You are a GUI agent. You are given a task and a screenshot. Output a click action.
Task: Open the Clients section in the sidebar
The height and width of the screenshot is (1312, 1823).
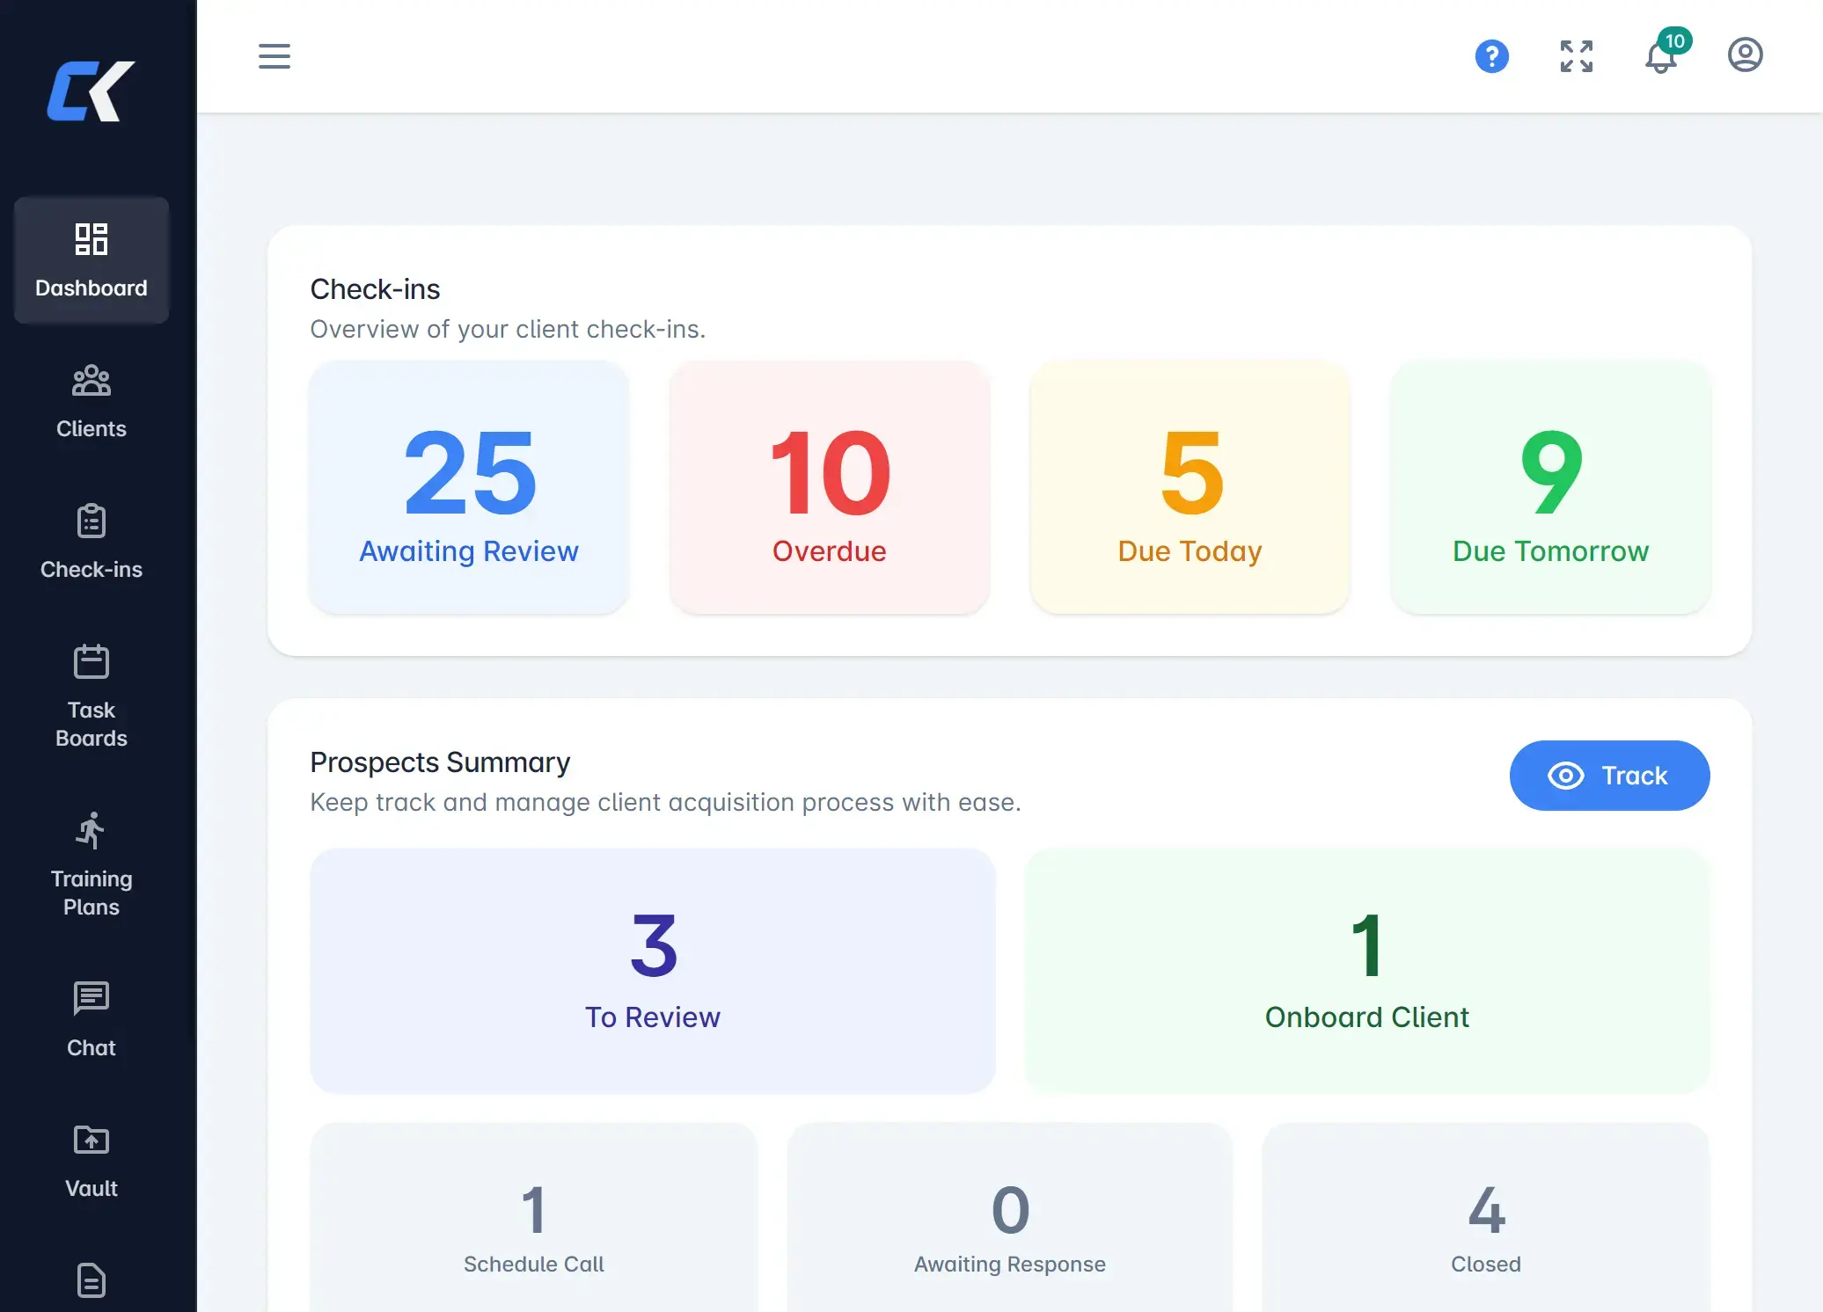pos(91,401)
